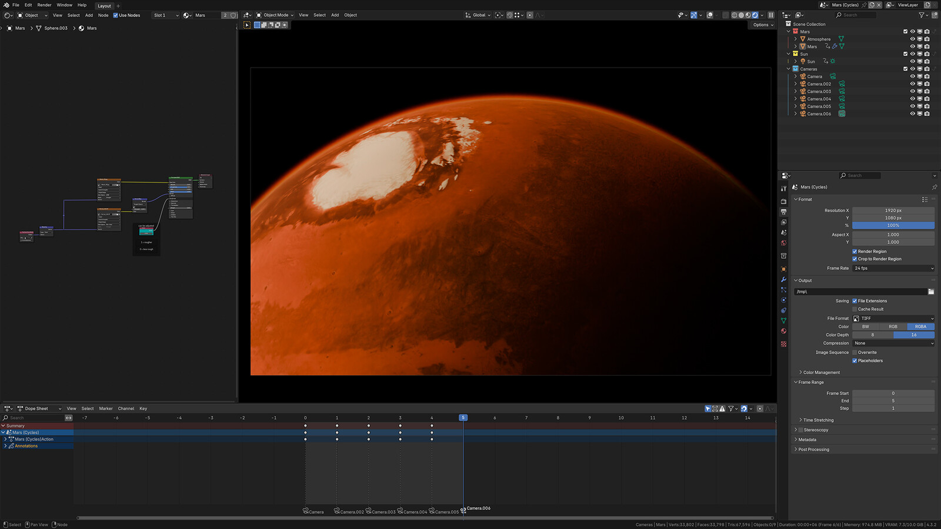Screen dimensions: 941x529
Task: Click folder icon beside /tmp\ output path
Action: click(931, 292)
